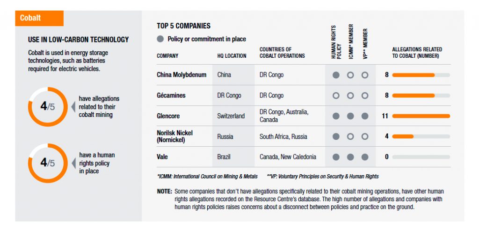Click the arrow beside 'have a human rights policy'
Screen dimensions: 479x232
tap(73, 163)
